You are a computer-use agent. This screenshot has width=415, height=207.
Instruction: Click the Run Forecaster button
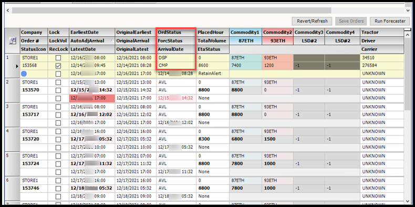tap(390, 21)
